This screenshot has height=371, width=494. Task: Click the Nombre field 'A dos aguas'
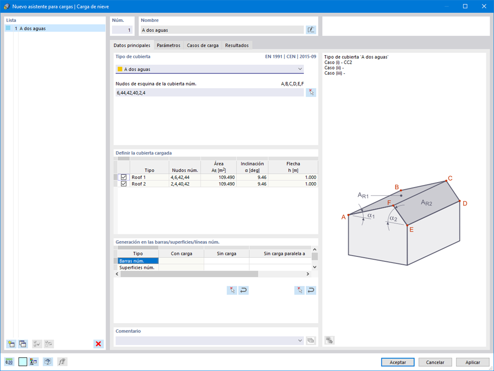point(222,30)
